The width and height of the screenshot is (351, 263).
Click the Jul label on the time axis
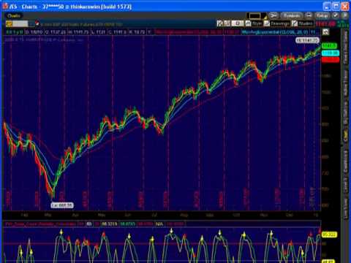coord(154,215)
